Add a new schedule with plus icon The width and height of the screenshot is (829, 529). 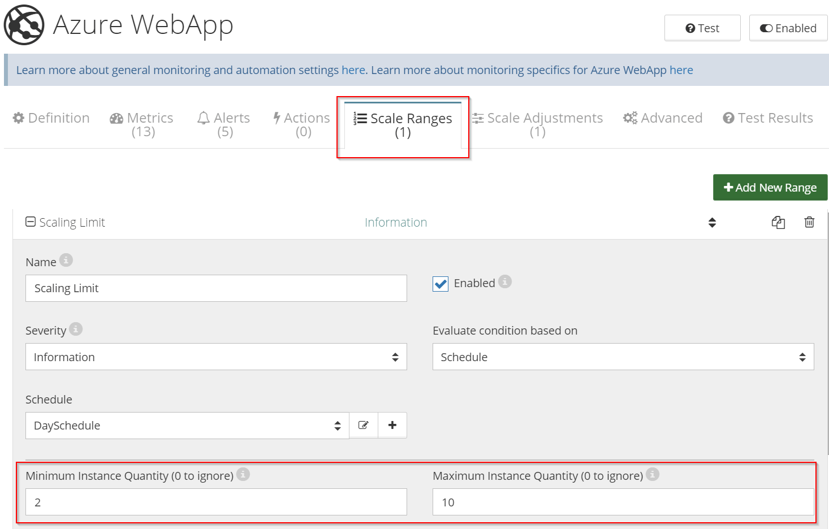click(x=392, y=425)
